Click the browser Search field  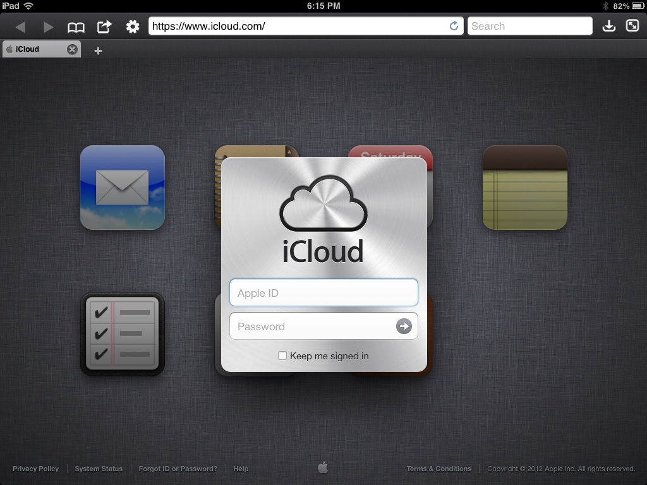pos(530,26)
